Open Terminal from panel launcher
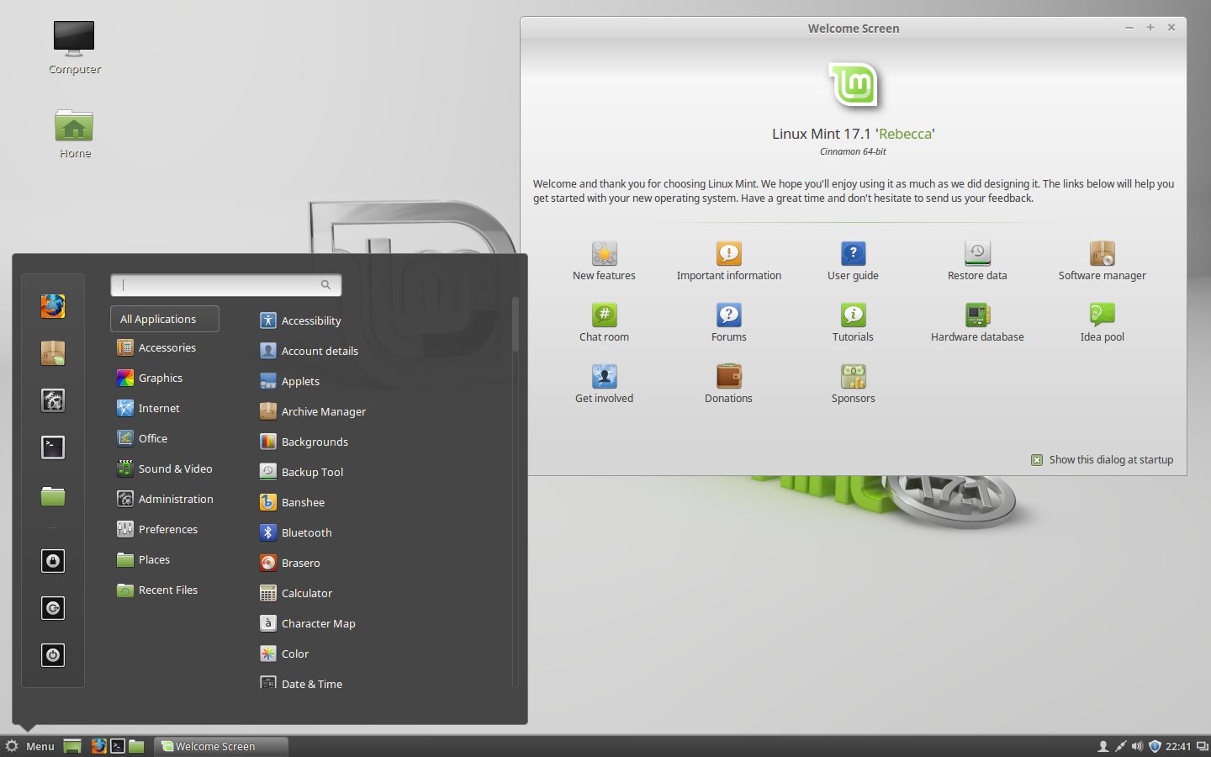1211x757 pixels. 118,746
